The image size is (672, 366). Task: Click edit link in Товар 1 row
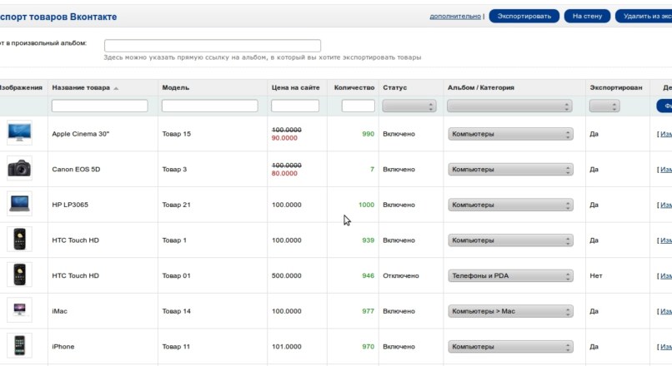[664, 240]
